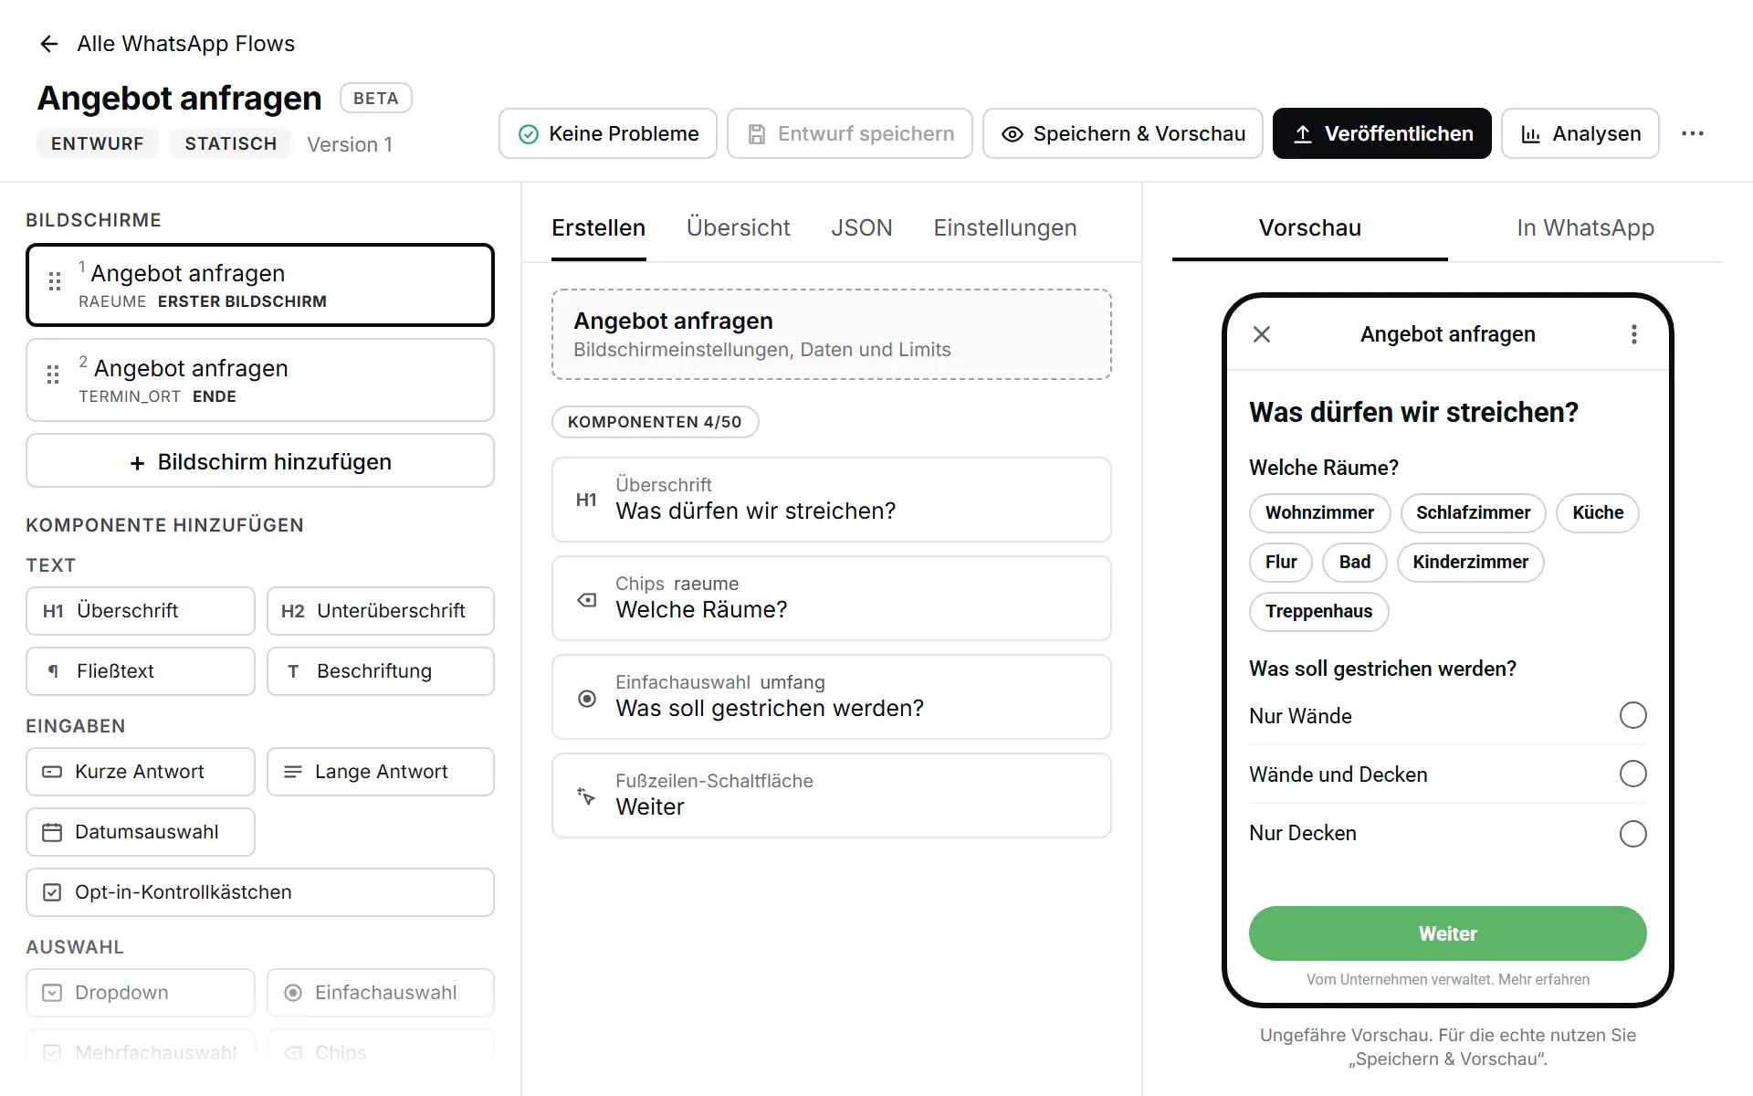The height and width of the screenshot is (1096, 1753).
Task: Add a Beschriftung text component
Action: [381, 671]
